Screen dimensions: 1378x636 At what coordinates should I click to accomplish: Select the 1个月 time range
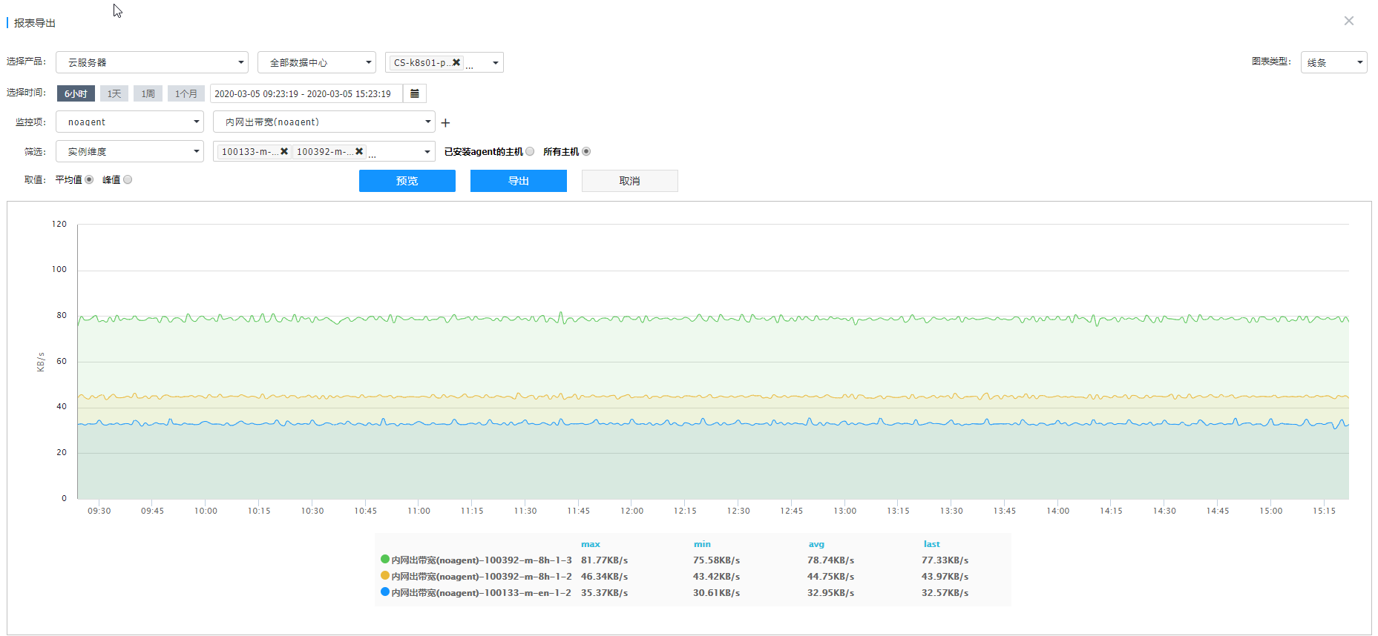coord(186,93)
